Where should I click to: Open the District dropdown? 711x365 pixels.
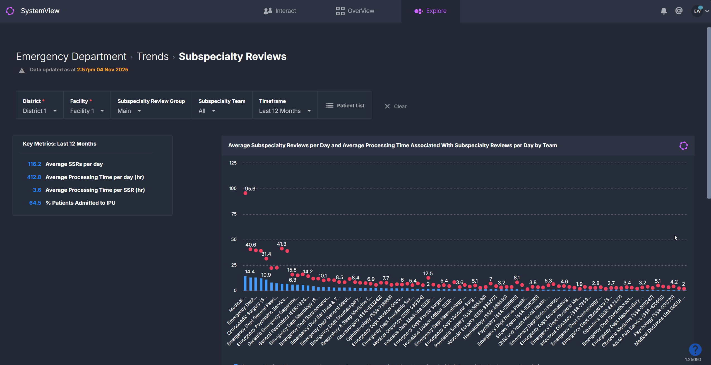pyautogui.click(x=39, y=111)
